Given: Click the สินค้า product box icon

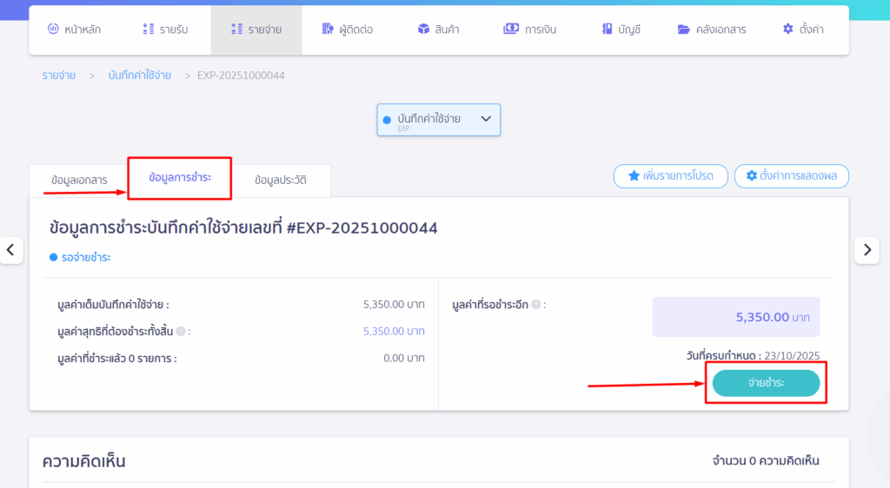Looking at the screenshot, I should [x=423, y=30].
